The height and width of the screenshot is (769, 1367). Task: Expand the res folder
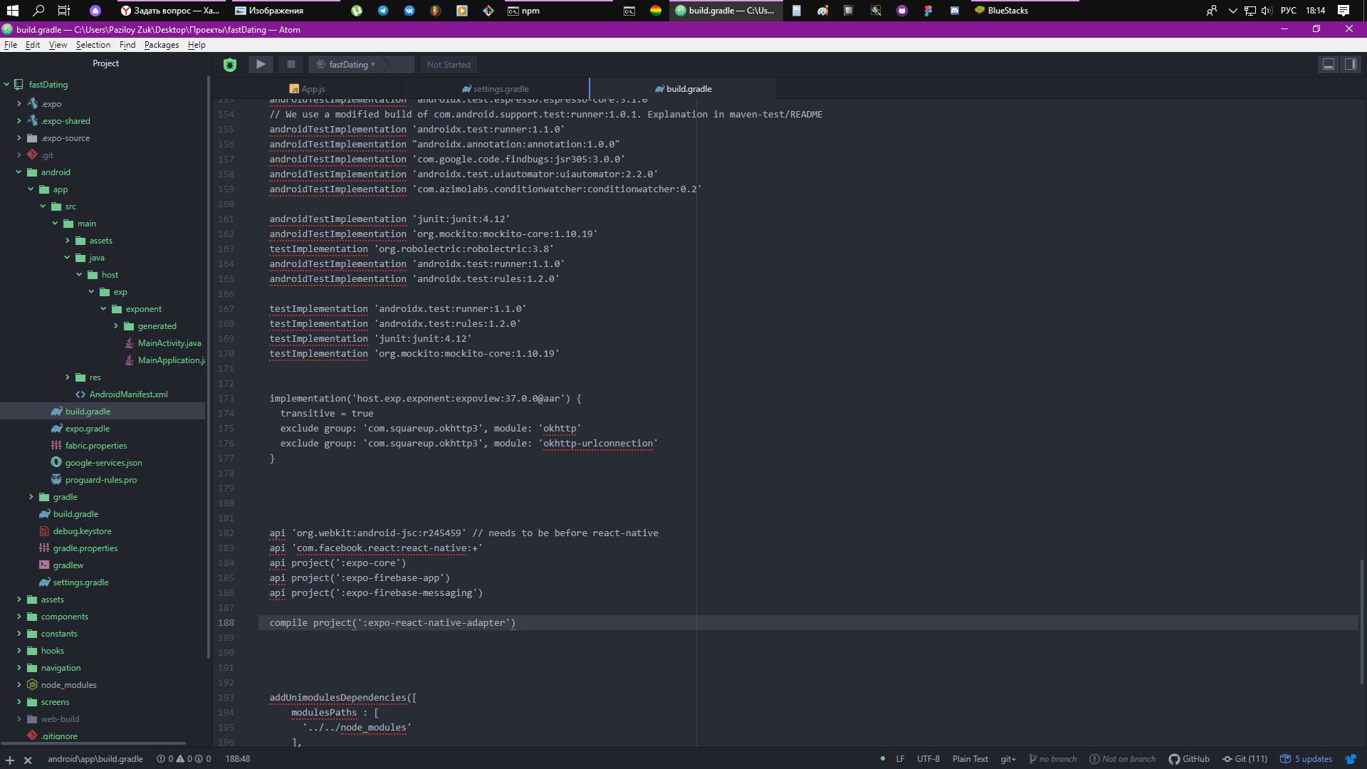[x=67, y=377]
